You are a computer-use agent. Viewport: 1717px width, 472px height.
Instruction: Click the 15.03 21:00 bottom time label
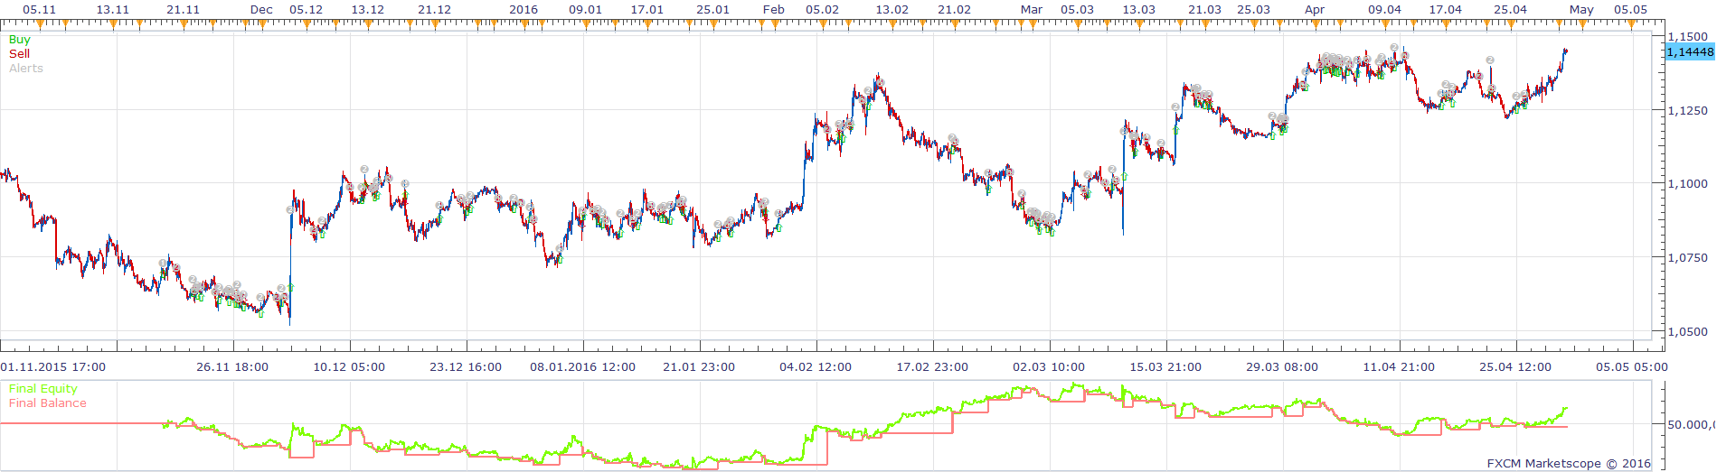pos(1165,367)
